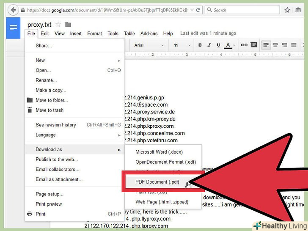Click the Insert comment icon
308x231 pixels.
point(254,45)
